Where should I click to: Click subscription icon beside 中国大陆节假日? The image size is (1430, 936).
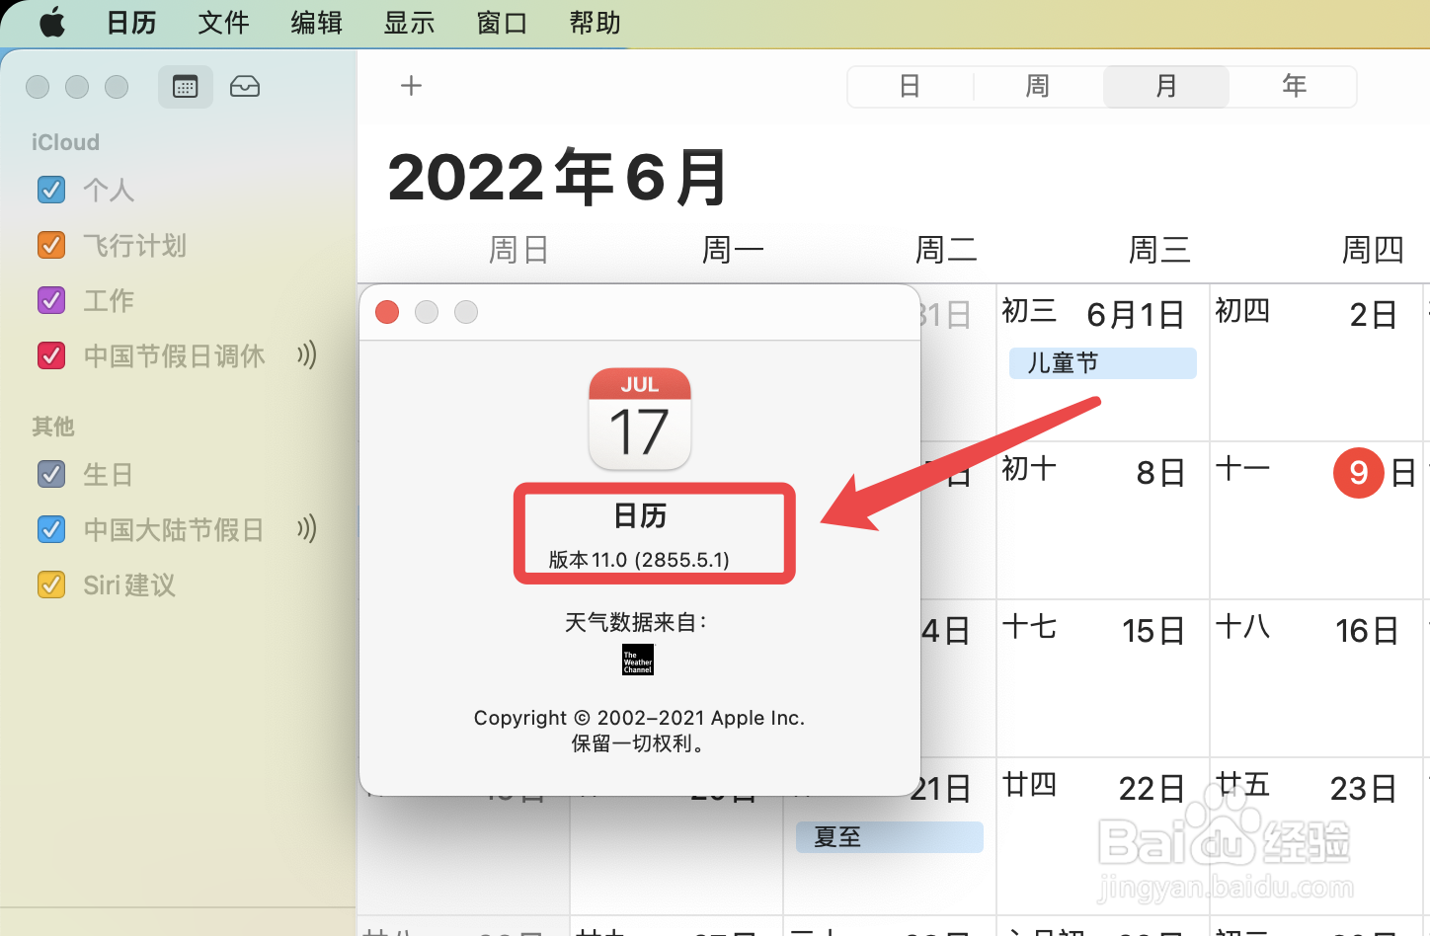[x=307, y=528]
